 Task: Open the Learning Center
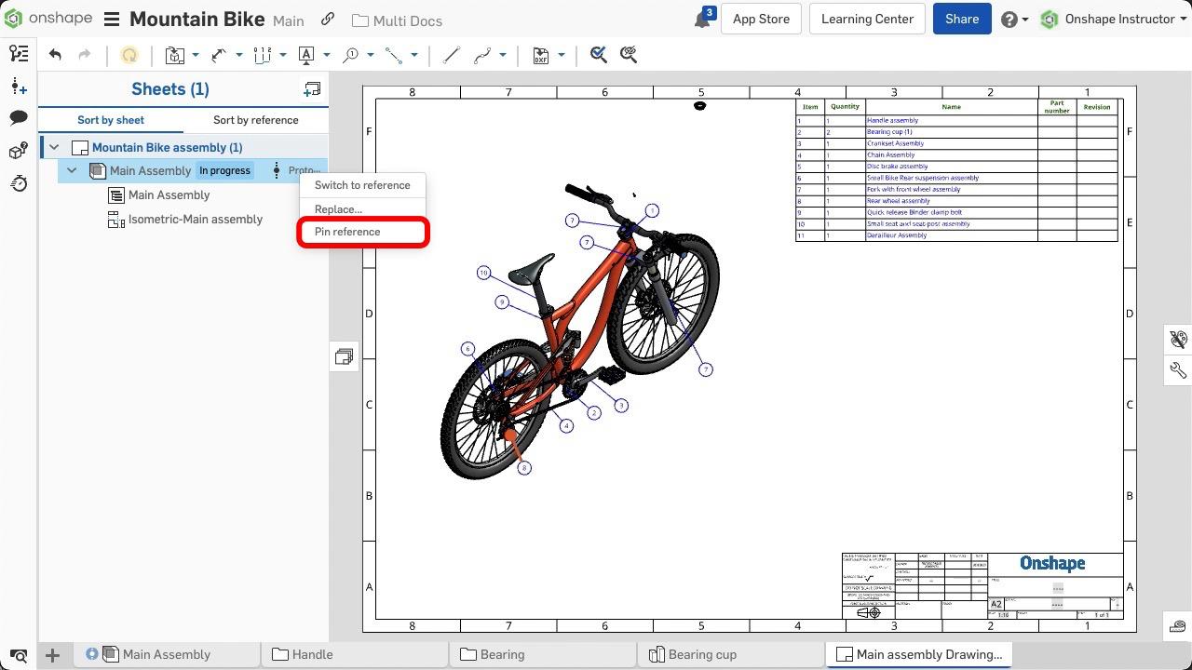pyautogui.click(x=867, y=20)
